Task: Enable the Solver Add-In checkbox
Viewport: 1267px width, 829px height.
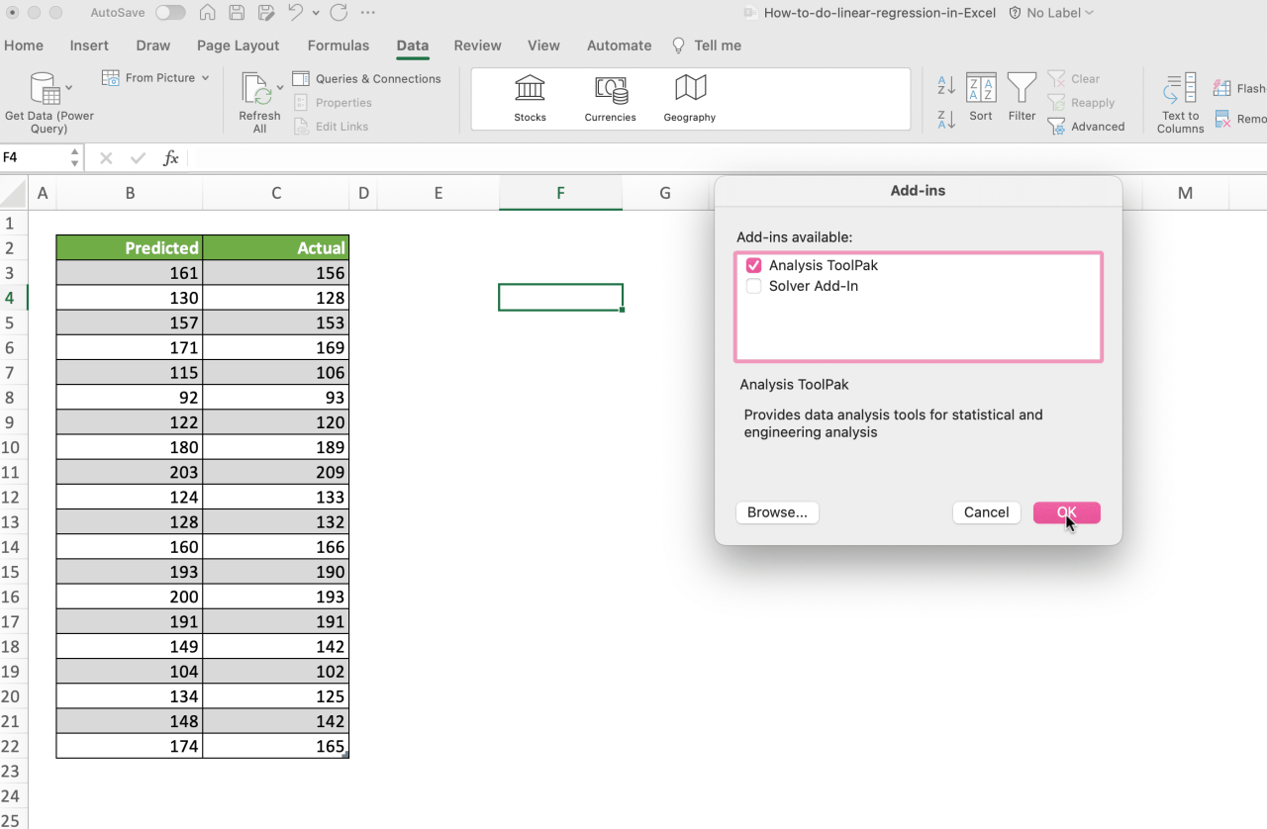Action: (x=753, y=285)
